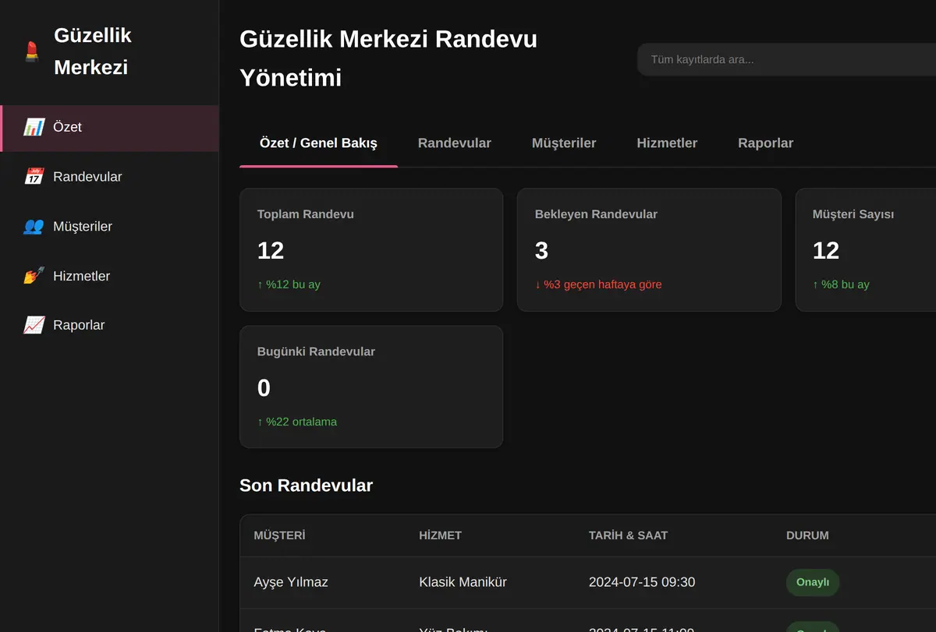936x632 pixels.
Task: Click the HİZMET column header
Action: point(440,535)
